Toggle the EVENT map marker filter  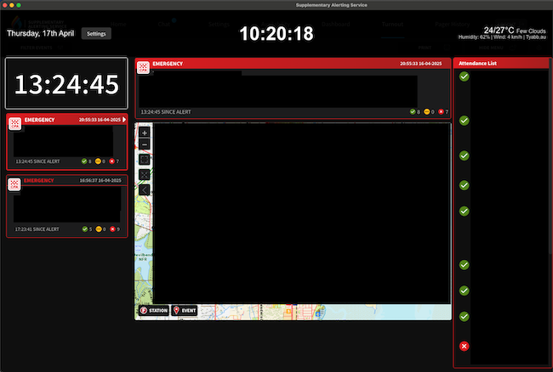coord(185,311)
